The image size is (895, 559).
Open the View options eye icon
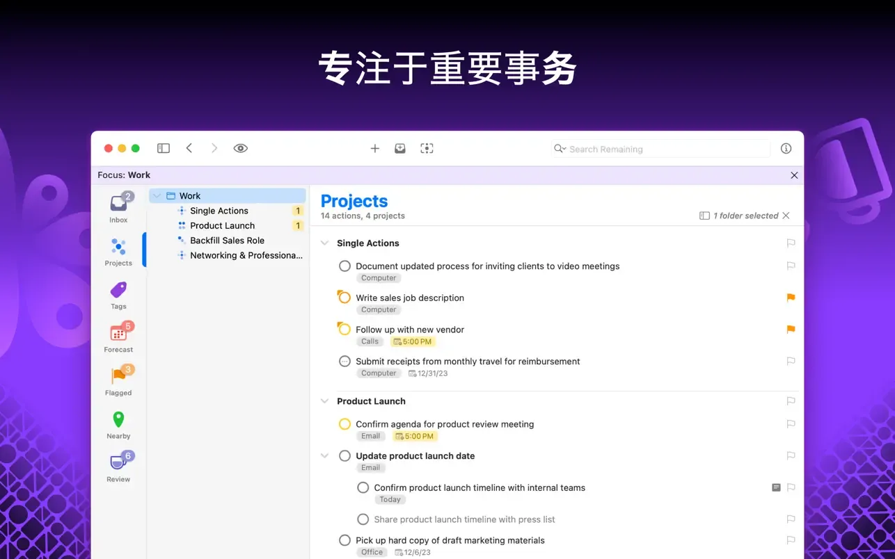241,148
